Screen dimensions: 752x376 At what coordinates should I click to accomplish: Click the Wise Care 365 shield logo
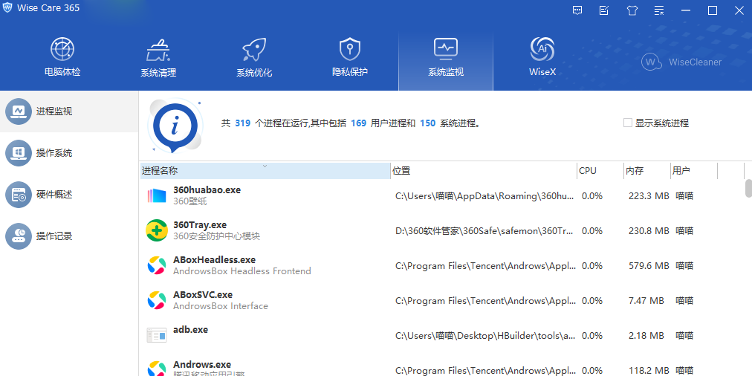7,8
